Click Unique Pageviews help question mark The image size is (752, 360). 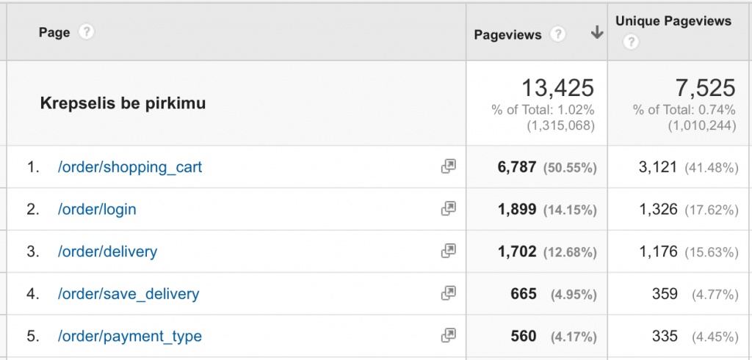click(x=630, y=43)
